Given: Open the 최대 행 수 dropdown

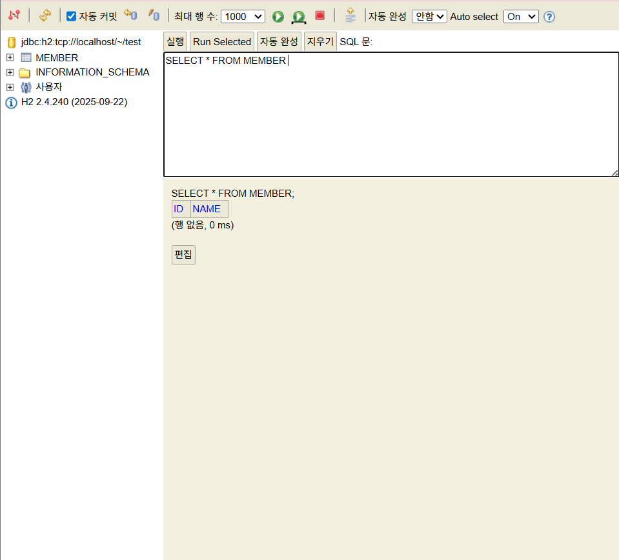Looking at the screenshot, I should pyautogui.click(x=243, y=17).
